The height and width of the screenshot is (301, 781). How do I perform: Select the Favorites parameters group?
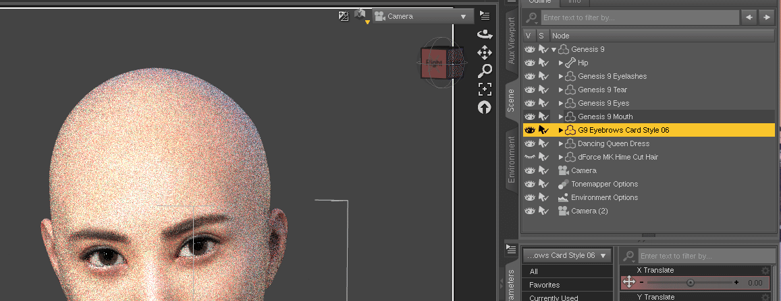pos(568,285)
